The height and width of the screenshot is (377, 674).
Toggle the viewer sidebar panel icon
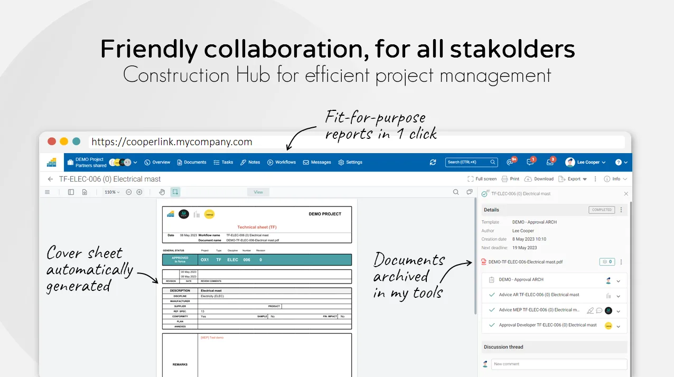coord(71,192)
